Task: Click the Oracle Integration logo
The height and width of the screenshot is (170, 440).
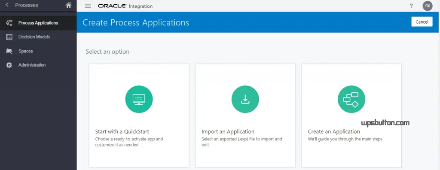Action: coord(125,6)
